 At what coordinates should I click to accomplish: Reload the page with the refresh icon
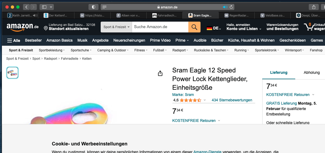click(231, 7)
